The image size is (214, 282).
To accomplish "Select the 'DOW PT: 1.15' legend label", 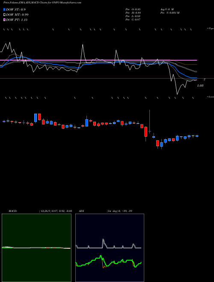I will 17,20.
